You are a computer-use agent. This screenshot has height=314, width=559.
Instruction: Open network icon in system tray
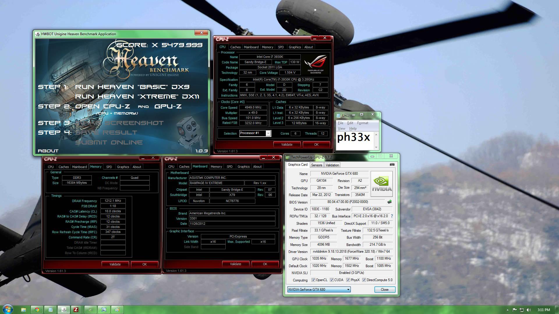pos(522,310)
